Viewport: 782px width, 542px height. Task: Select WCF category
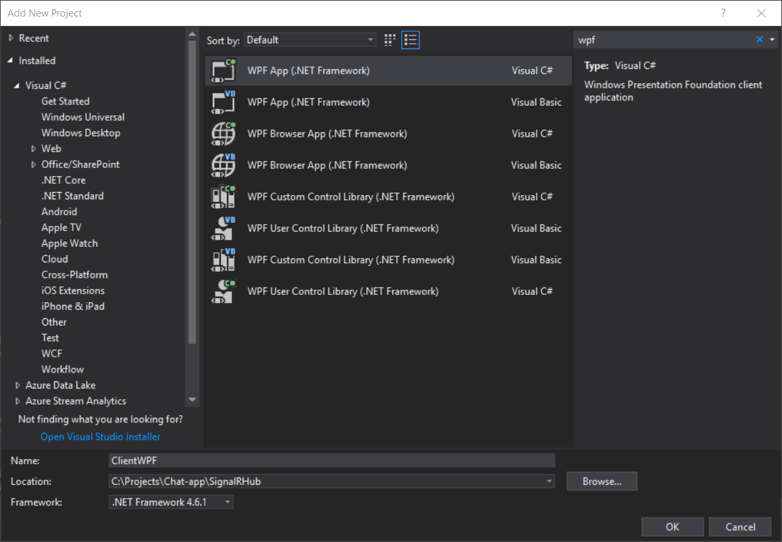(52, 353)
